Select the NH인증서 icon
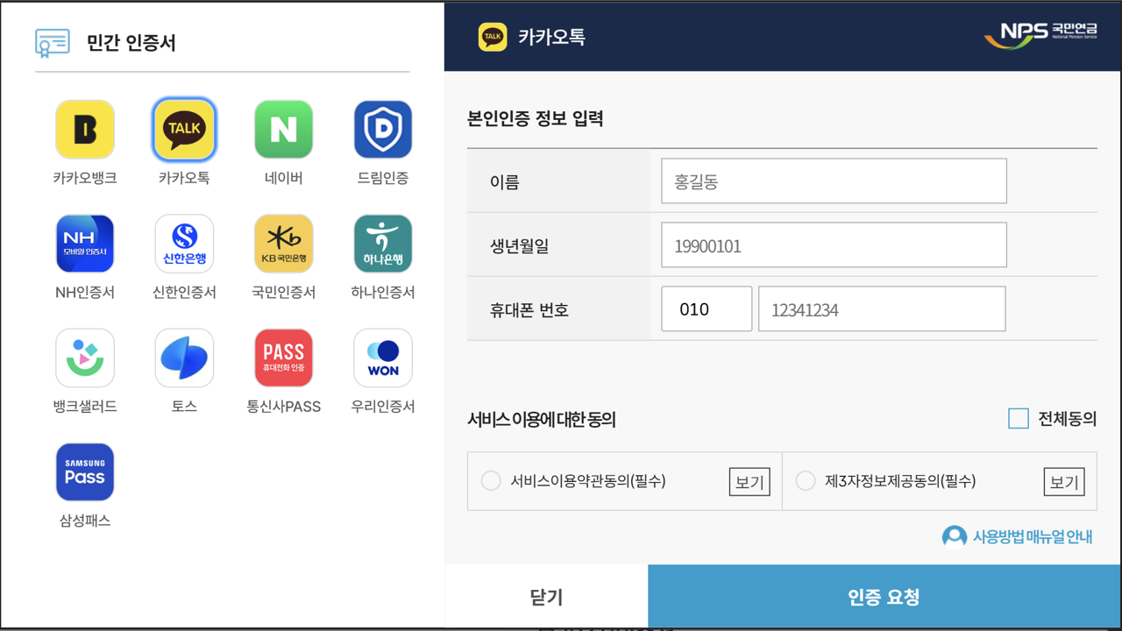Image resolution: width=1122 pixels, height=631 pixels. [85, 244]
